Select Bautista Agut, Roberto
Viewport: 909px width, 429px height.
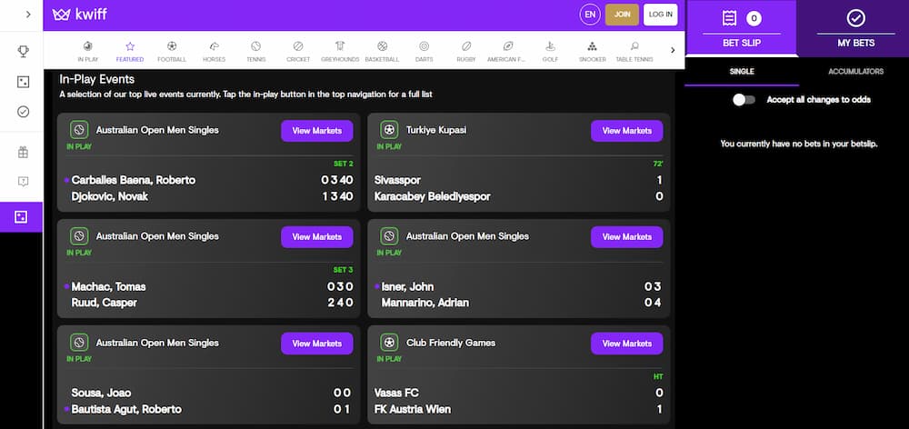[126, 409]
